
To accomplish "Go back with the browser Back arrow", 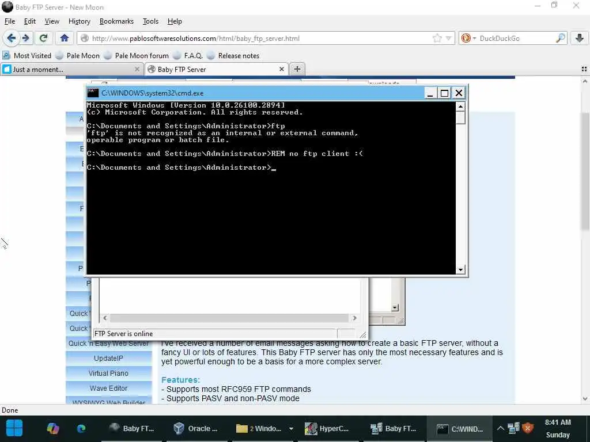I will coord(12,38).
